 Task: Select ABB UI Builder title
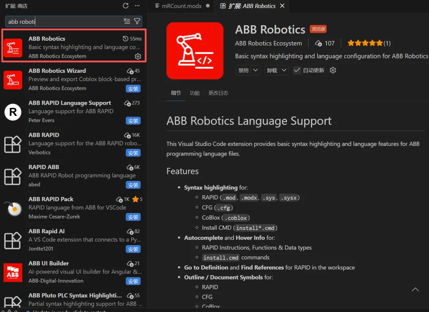tap(49, 263)
